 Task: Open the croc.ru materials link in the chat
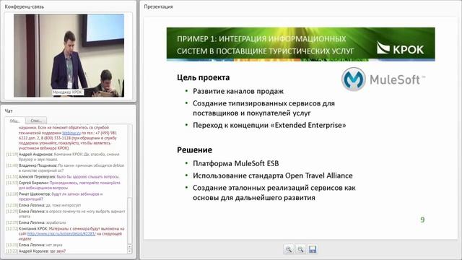[61, 234]
